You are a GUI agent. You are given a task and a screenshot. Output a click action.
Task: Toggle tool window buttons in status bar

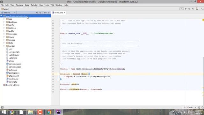coord(2,107)
